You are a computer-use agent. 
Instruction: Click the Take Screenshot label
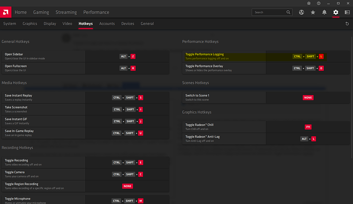(16, 107)
